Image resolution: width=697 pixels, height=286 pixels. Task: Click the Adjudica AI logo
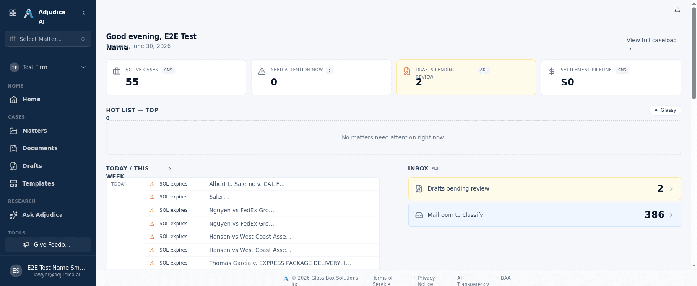29,13
